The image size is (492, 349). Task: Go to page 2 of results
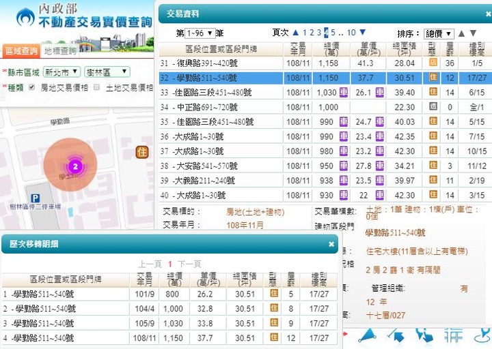pyautogui.click(x=312, y=33)
